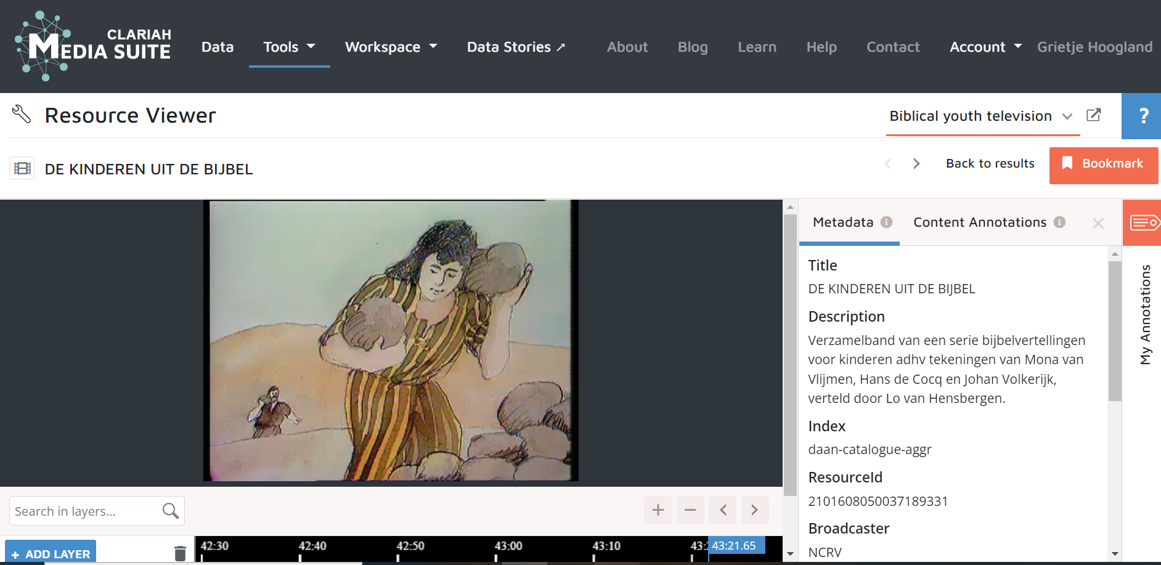Image resolution: width=1161 pixels, height=565 pixels.
Task: Click the search magnifier in layers
Action: point(171,511)
